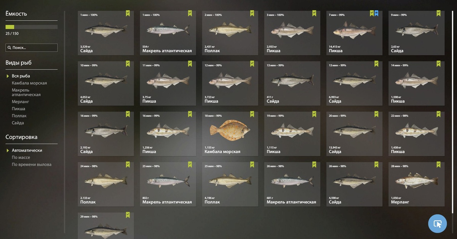The image size is (457, 239).
Task: Select the Автоматически sorting option
Action: [27, 150]
